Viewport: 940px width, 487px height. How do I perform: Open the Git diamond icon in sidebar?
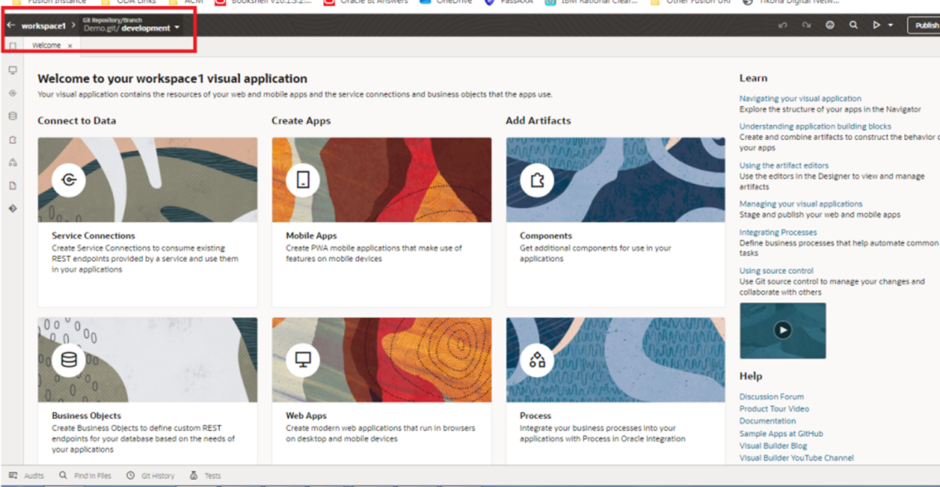pos(12,209)
